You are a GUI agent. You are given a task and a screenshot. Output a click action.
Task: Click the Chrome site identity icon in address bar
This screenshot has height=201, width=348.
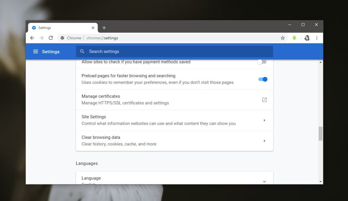pyautogui.click(x=63, y=38)
